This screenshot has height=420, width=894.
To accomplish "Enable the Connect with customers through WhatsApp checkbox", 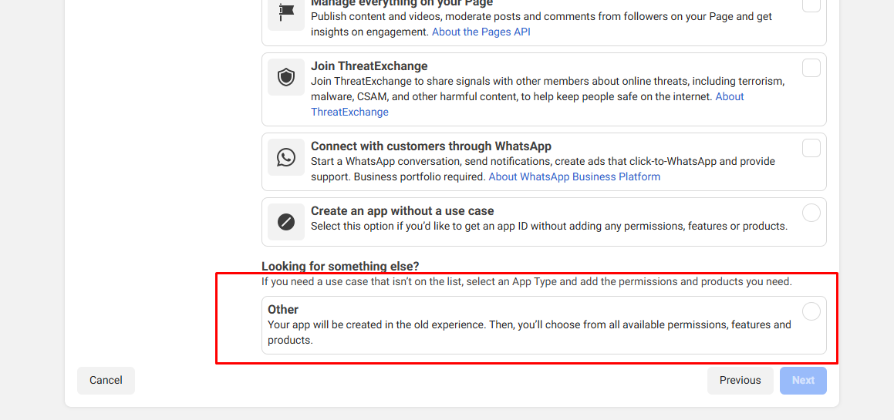I will [811, 148].
